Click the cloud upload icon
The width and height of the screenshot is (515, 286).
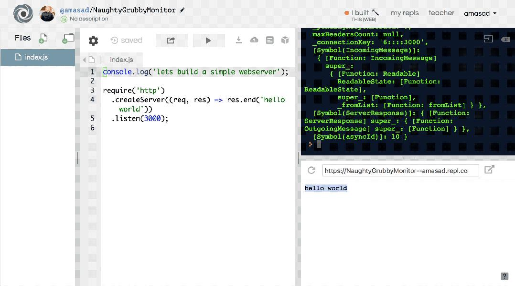[x=254, y=40]
